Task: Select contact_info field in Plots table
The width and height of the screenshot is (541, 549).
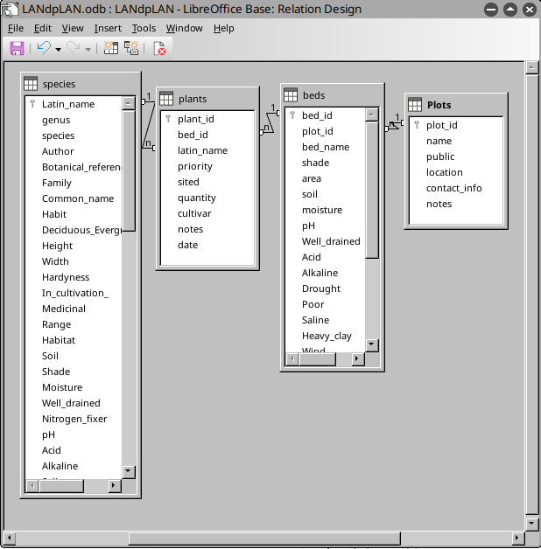Action: 453,188
